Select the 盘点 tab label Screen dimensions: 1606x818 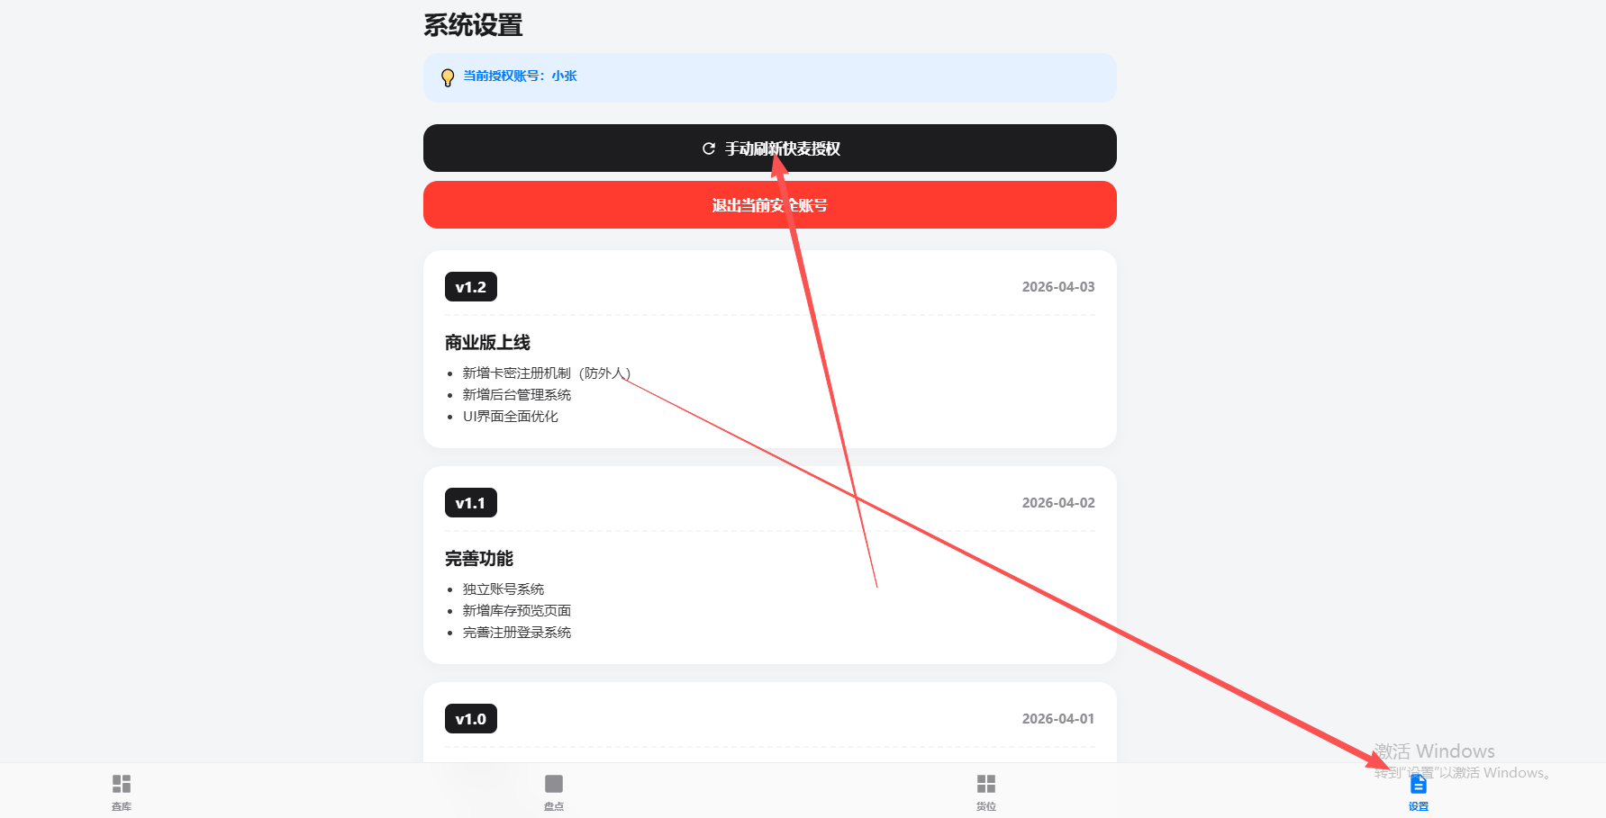tap(554, 806)
